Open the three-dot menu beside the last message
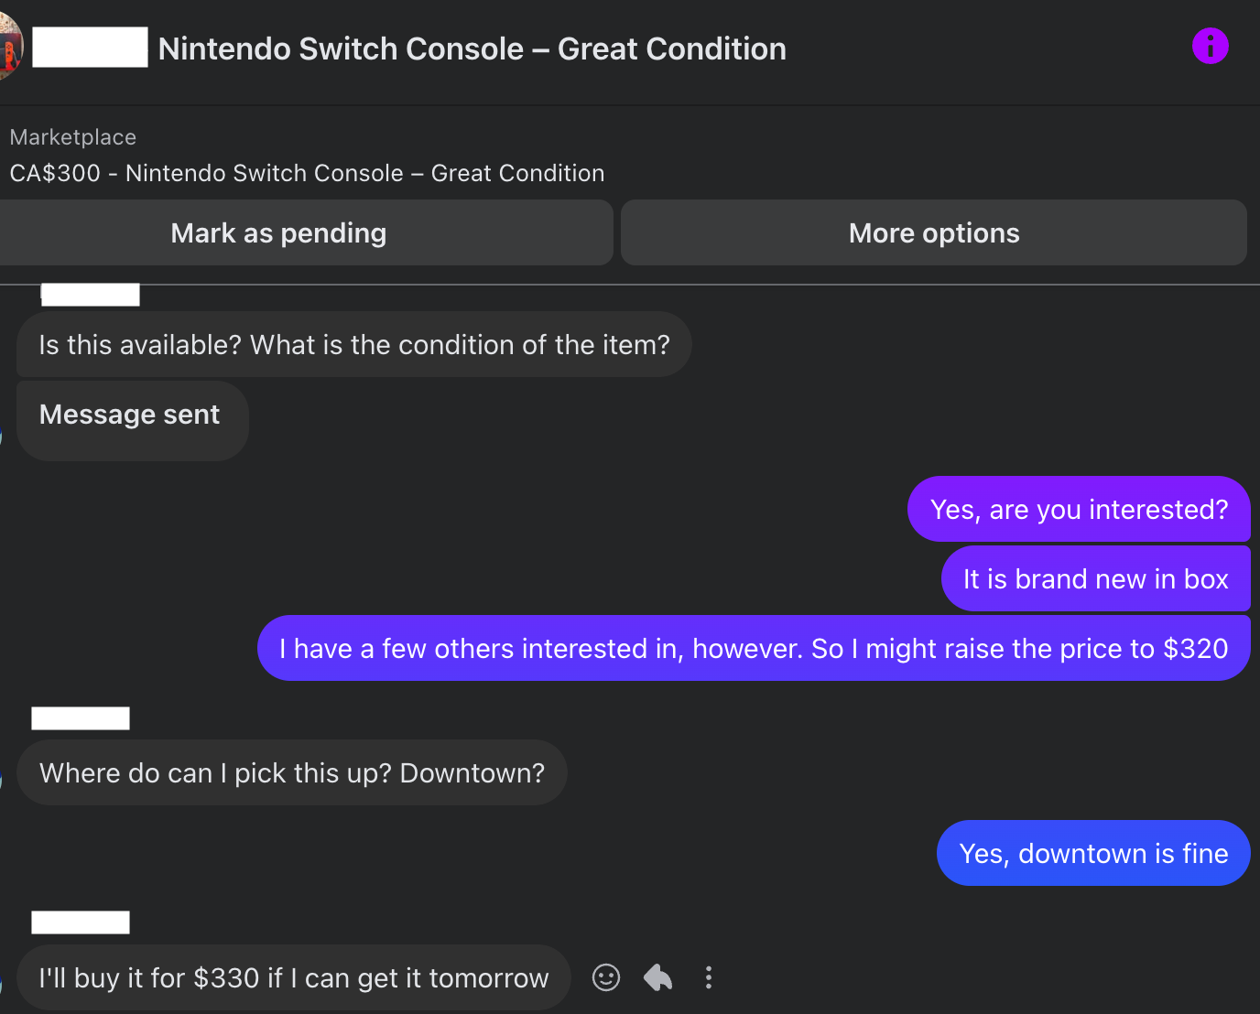 708,977
